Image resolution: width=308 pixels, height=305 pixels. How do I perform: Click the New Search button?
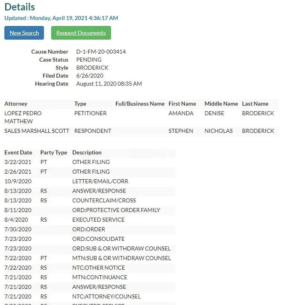point(24,33)
